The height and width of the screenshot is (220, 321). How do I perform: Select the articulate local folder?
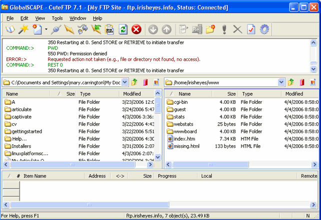coord(18,109)
